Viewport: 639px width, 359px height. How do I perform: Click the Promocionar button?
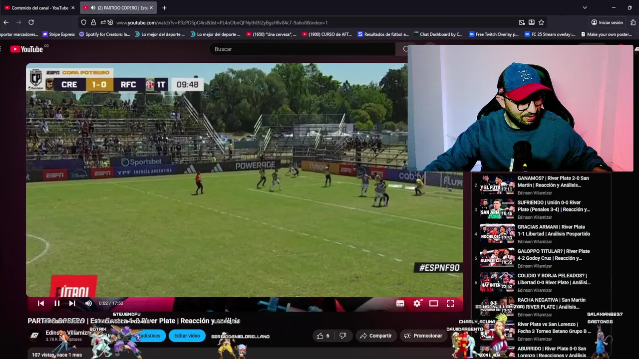point(423,336)
